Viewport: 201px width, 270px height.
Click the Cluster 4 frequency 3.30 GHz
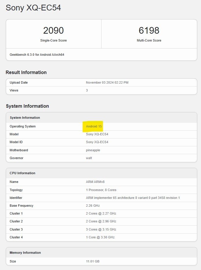(100, 237)
